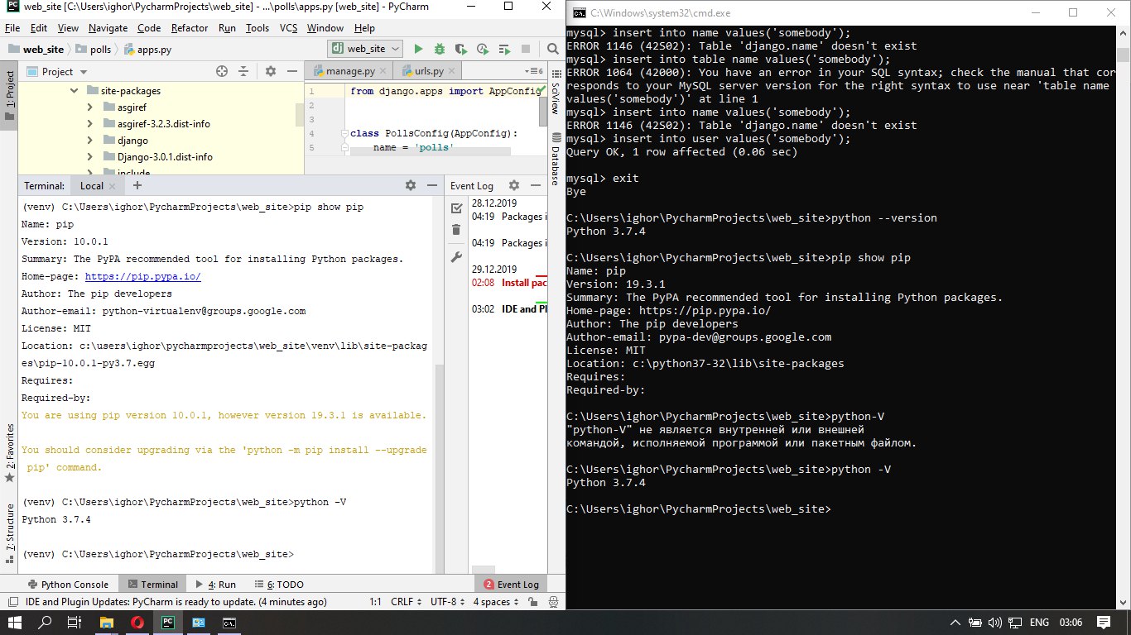Image resolution: width=1131 pixels, height=635 pixels.
Task: Expand the django folder
Action: pos(90,141)
